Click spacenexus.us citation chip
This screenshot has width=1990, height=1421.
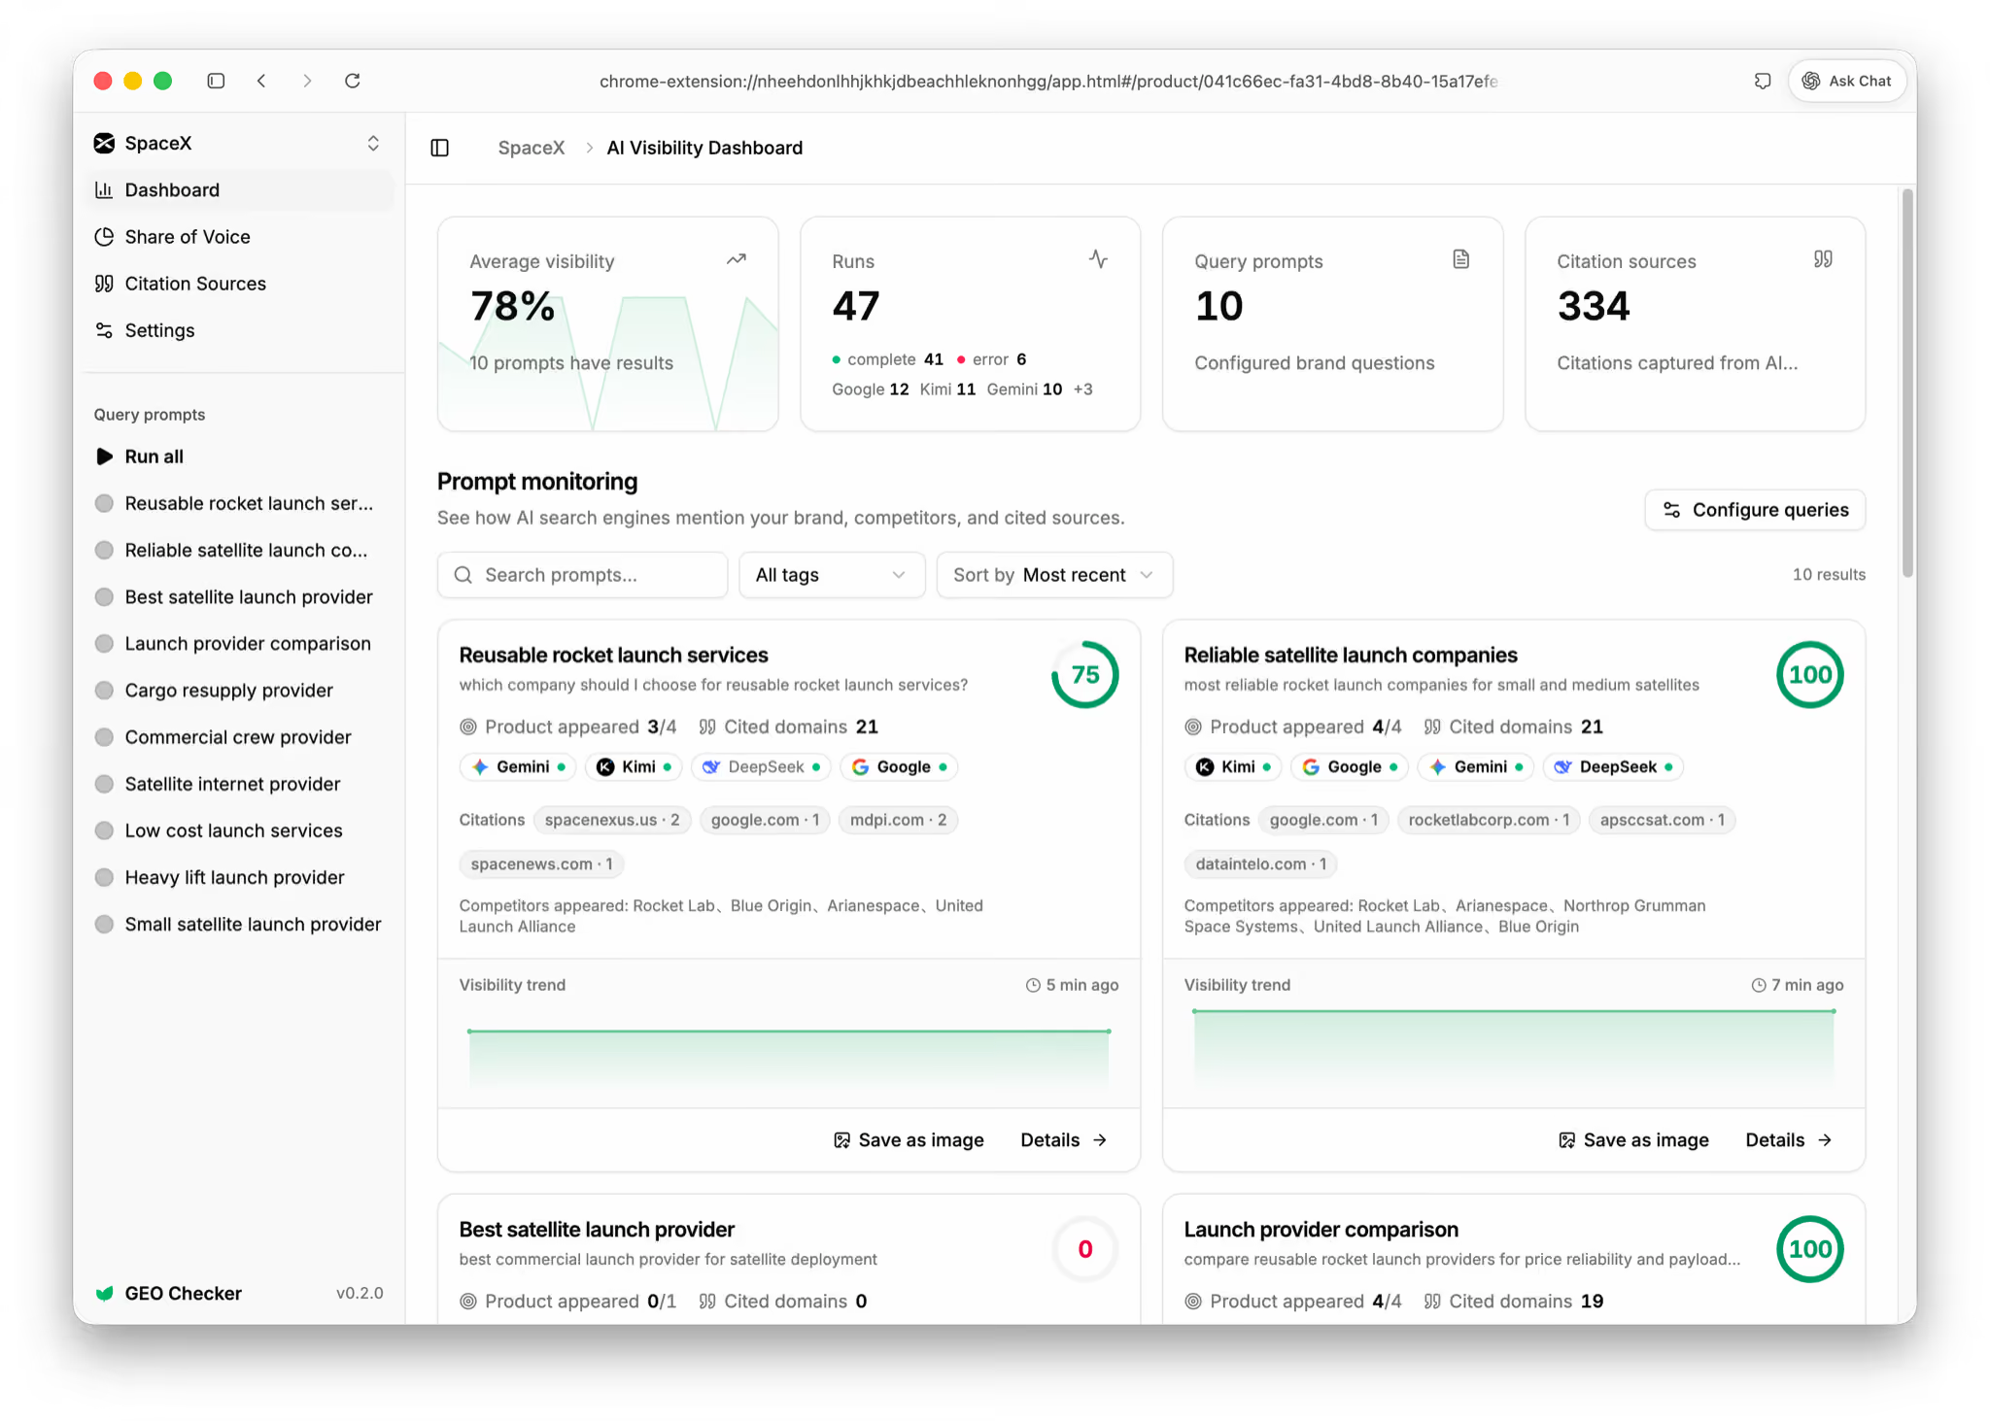[x=612, y=820]
